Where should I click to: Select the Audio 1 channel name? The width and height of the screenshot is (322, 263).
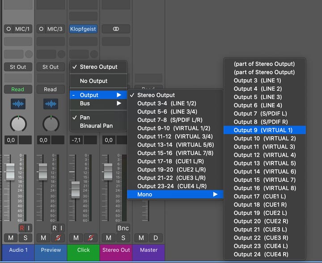pos(18,250)
